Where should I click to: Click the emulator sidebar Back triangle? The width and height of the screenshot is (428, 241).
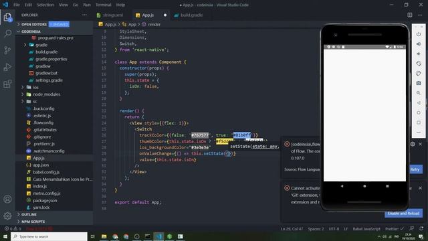point(419,103)
